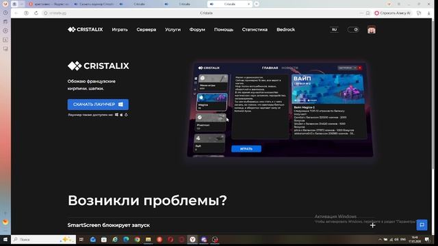Open the RU language selector
Screen dimensions: 438x246
point(335,29)
